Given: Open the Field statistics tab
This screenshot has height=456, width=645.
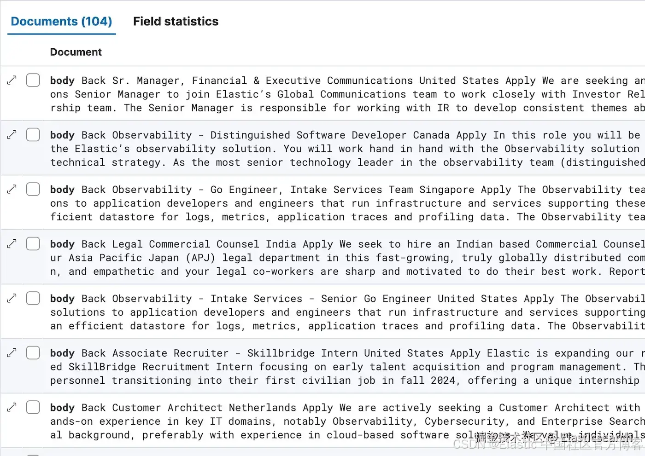Looking at the screenshot, I should 176,22.
